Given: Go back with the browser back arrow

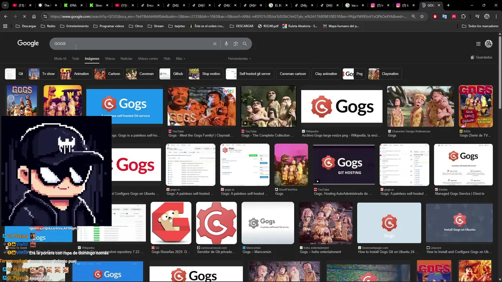Looking at the screenshot, I should click(5, 16).
